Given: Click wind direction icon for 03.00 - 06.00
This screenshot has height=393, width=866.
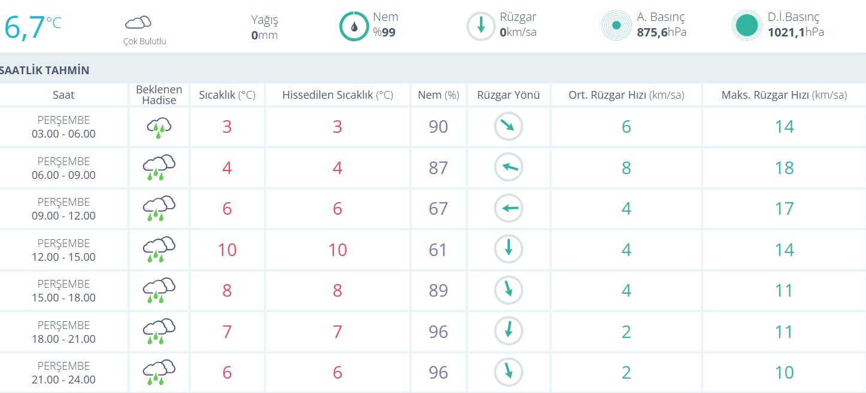Looking at the screenshot, I should pos(508,127).
